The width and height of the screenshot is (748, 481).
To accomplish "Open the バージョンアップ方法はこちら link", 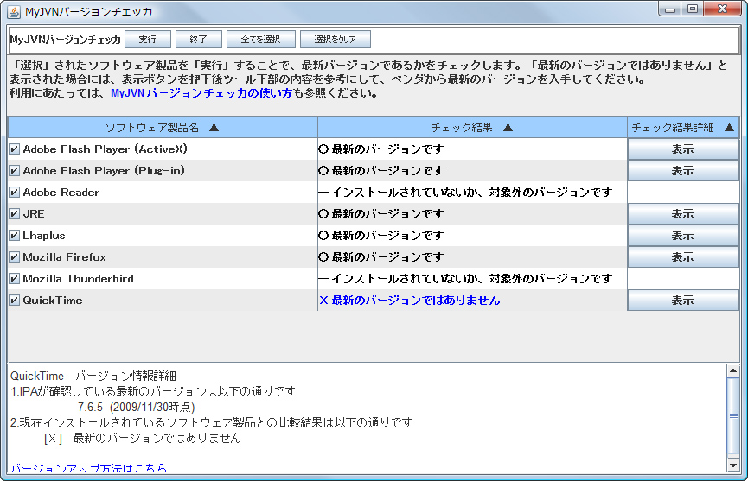I will click(x=89, y=468).
